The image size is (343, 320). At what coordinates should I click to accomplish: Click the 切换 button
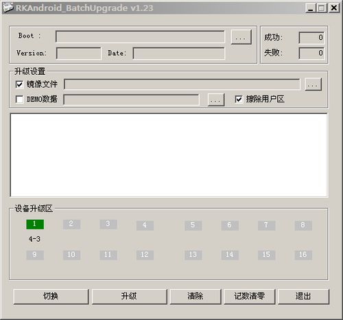click(x=51, y=297)
